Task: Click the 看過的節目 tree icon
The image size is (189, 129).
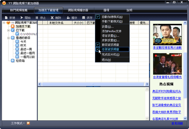Action: coord(13,38)
